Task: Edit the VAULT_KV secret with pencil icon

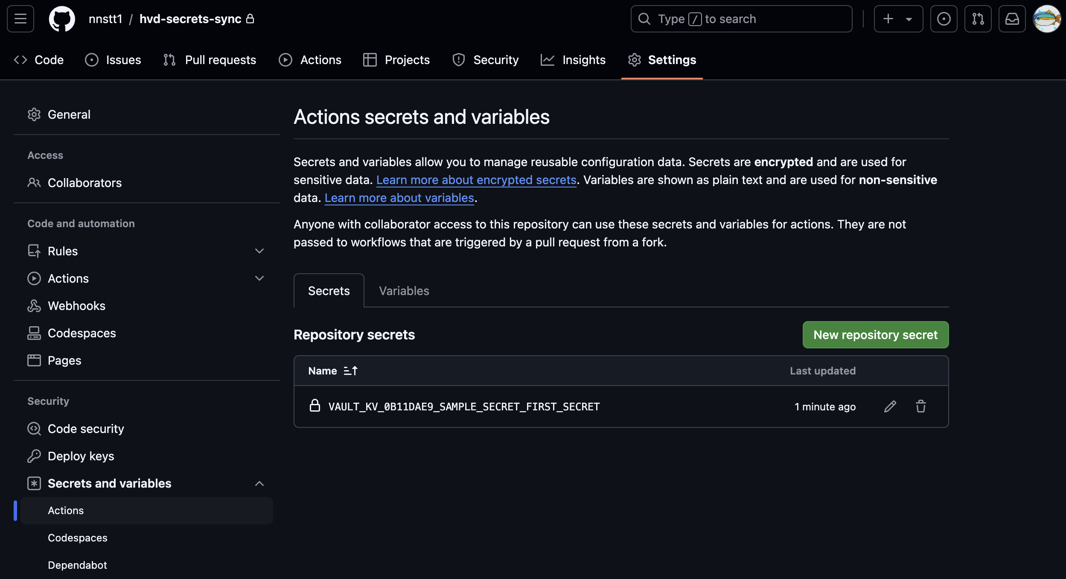Action: (890, 406)
